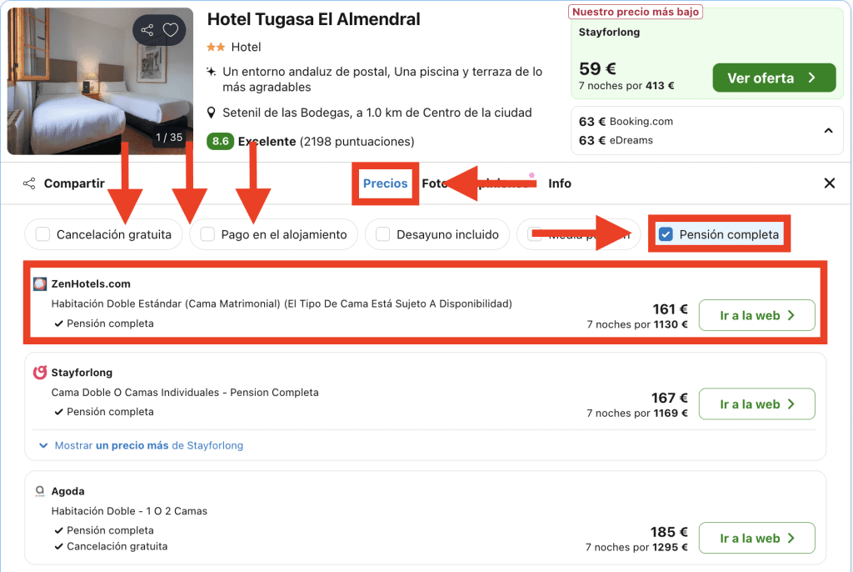Click the Compartir share icon

coord(29,183)
